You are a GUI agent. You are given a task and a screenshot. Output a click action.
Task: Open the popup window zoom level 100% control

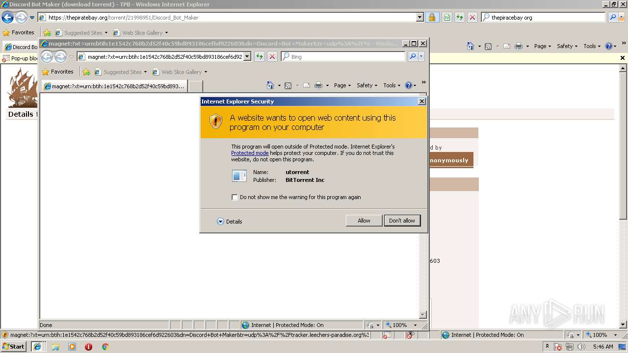[x=401, y=325]
